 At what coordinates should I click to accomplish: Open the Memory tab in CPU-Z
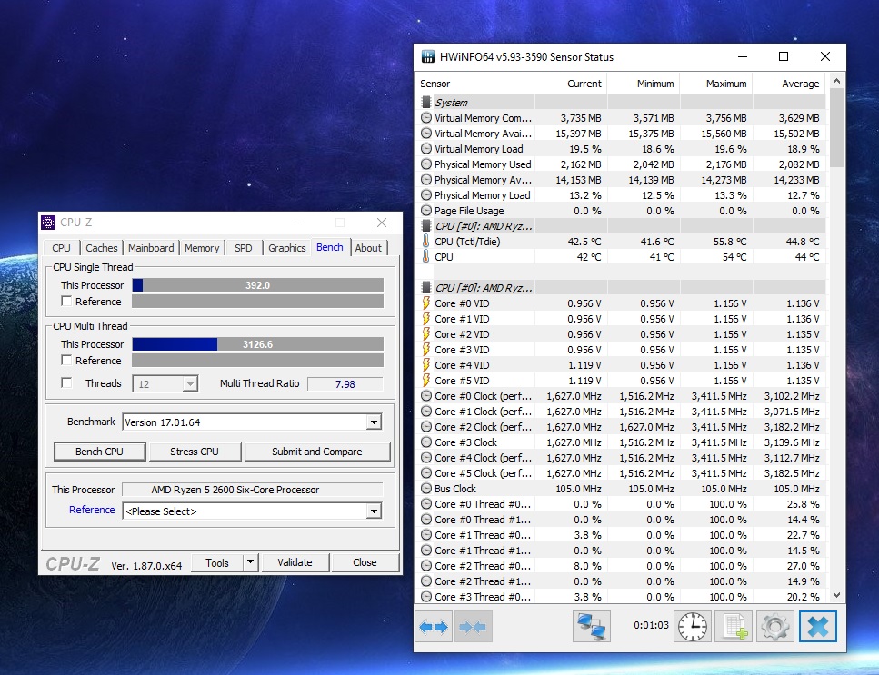coord(202,248)
